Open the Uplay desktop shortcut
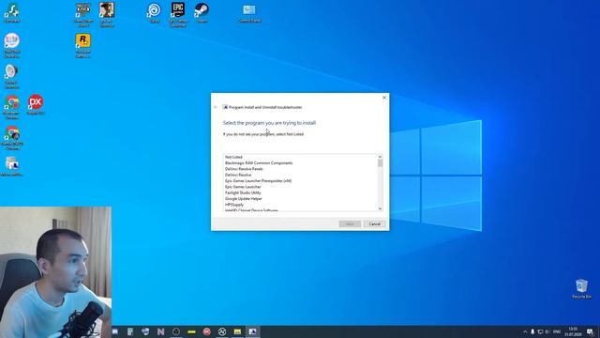600x338 pixels. pyautogui.click(x=154, y=12)
